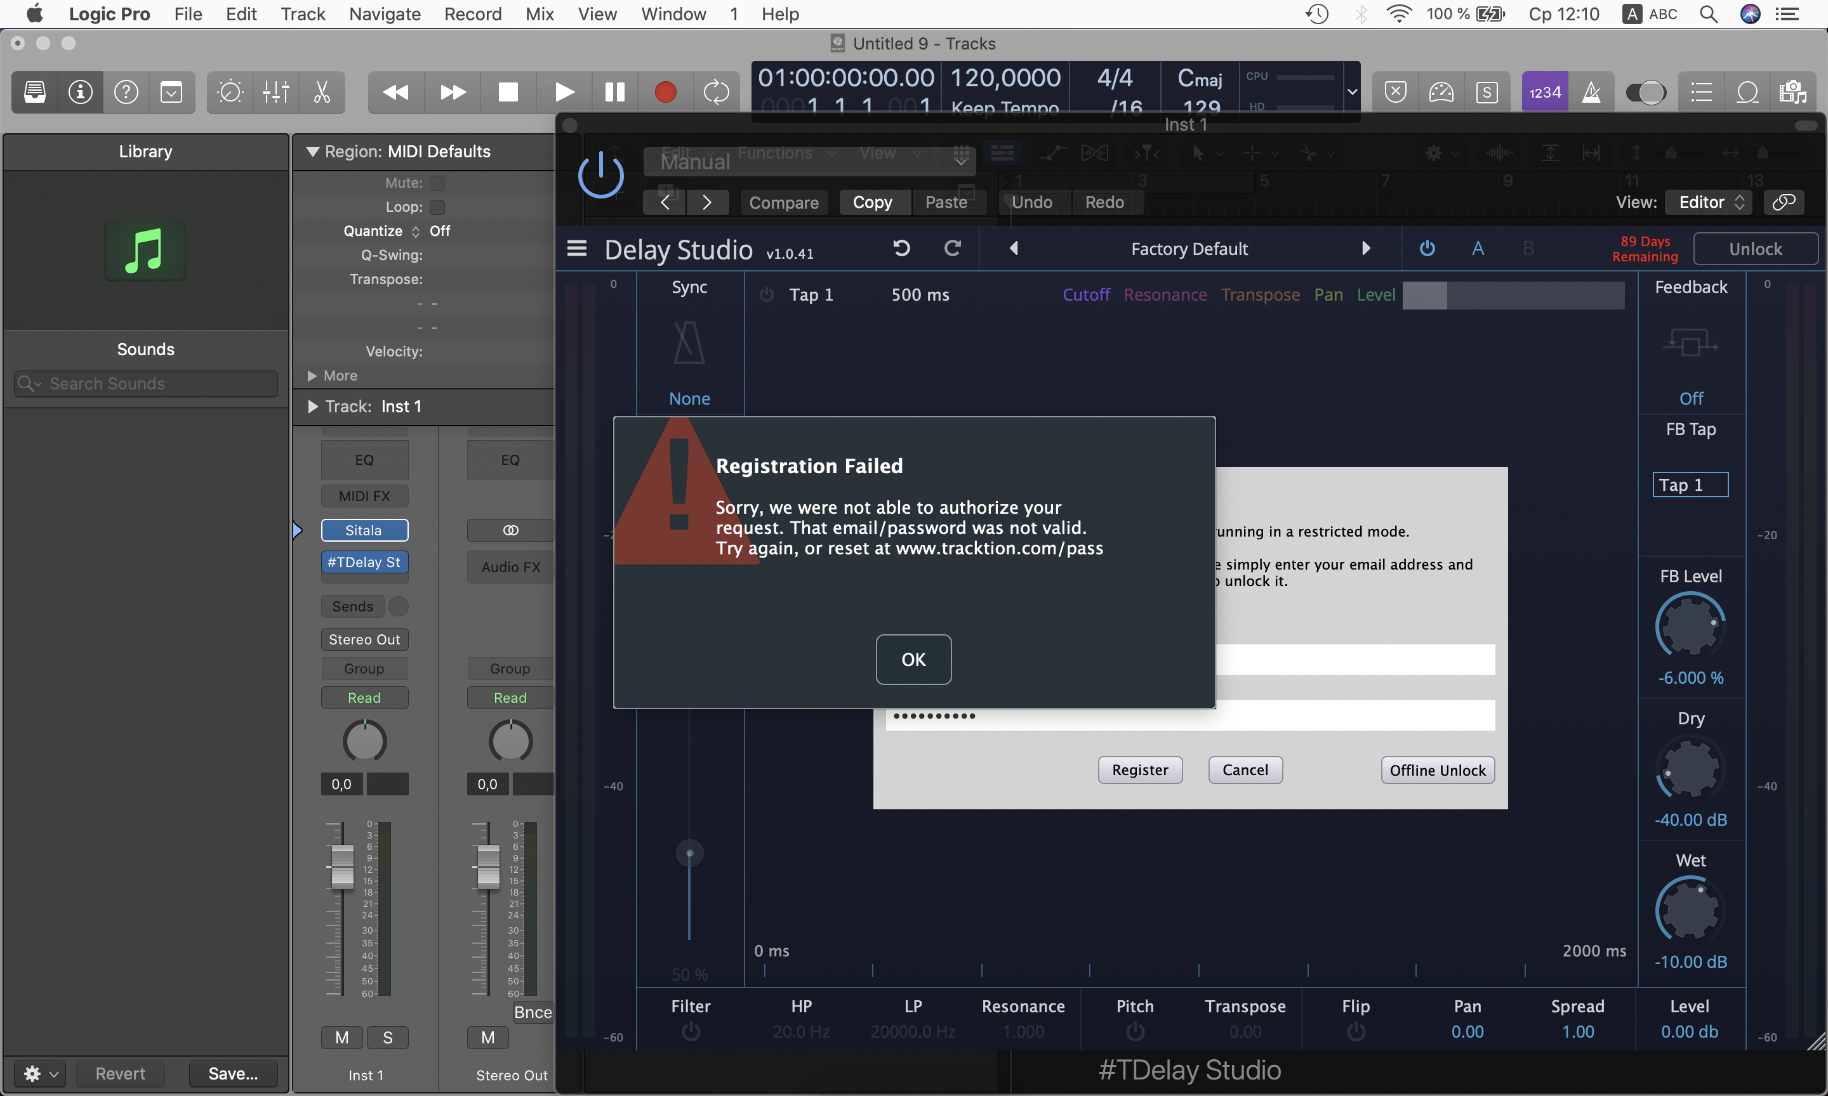The height and width of the screenshot is (1096, 1828).
Task: Click OK in Registration Failed dialog
Action: (913, 660)
